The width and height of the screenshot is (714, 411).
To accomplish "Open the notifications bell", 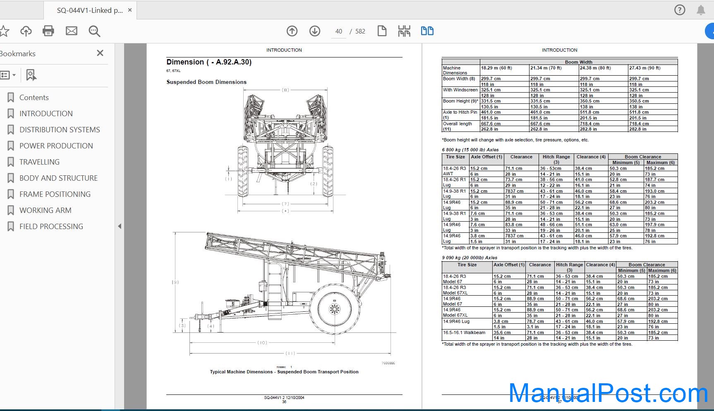I will (x=701, y=10).
